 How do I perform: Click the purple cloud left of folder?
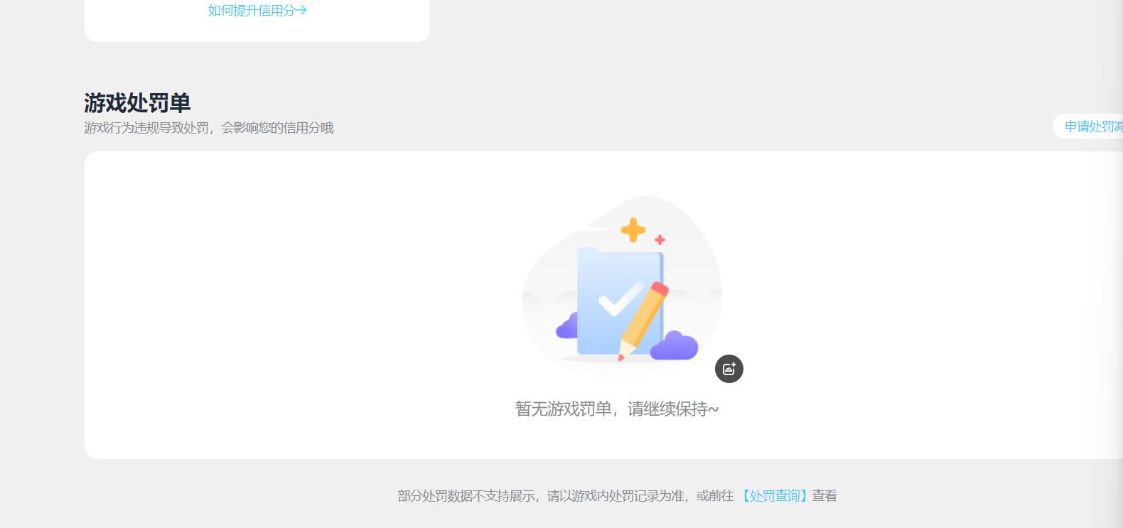[x=567, y=328]
